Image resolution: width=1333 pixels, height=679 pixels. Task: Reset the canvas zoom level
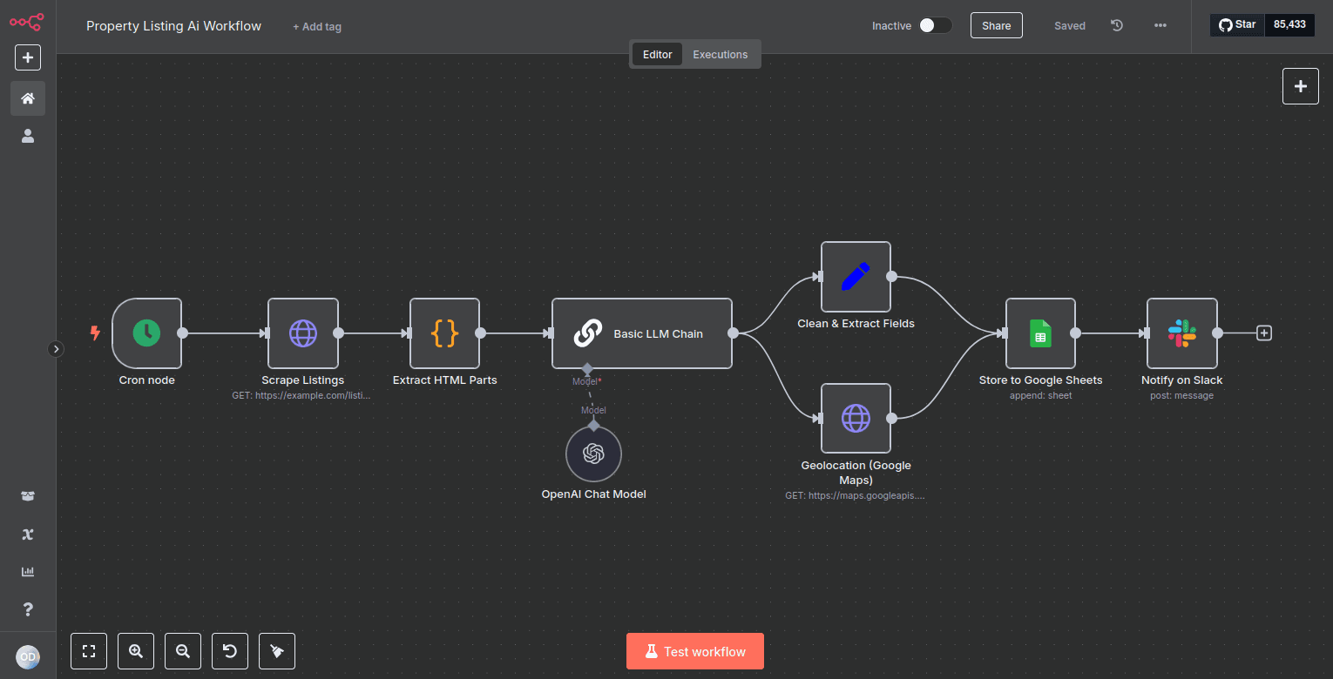230,651
